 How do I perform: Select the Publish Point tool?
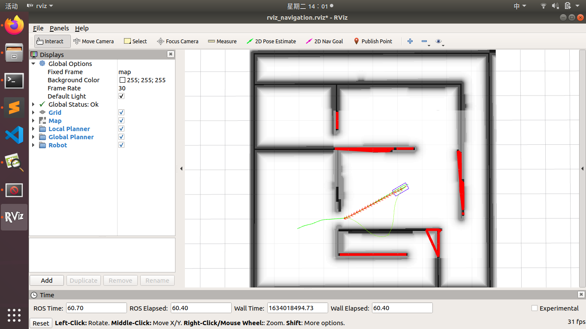(x=373, y=41)
